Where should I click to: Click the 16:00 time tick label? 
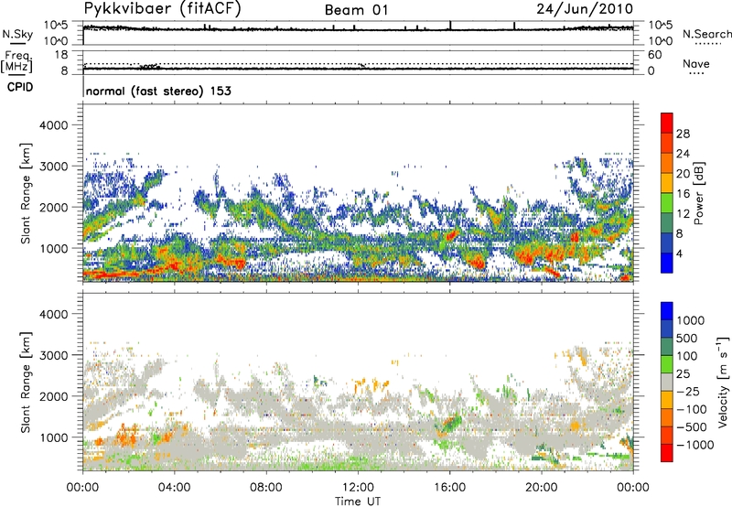449,488
